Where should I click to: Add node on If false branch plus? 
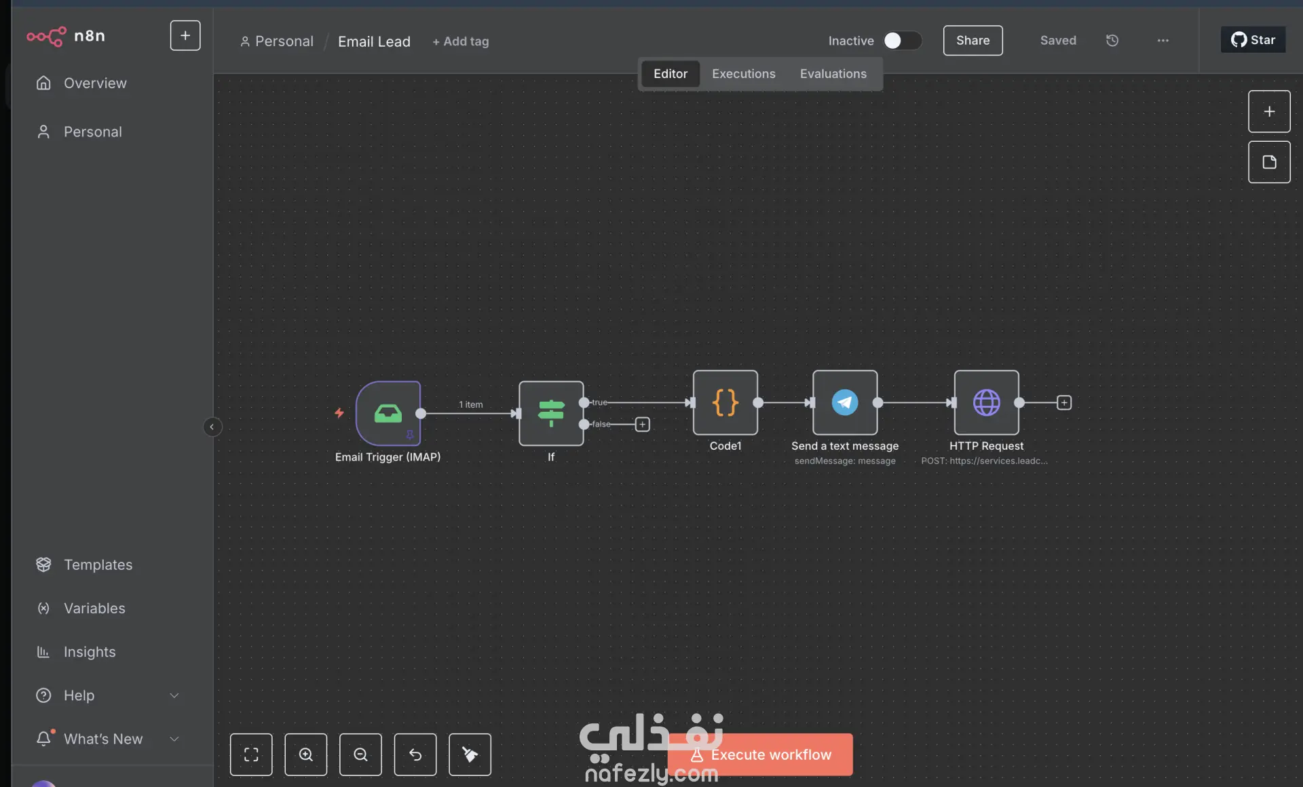click(x=642, y=425)
